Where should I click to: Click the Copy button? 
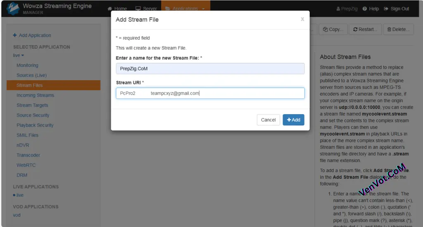point(333,29)
